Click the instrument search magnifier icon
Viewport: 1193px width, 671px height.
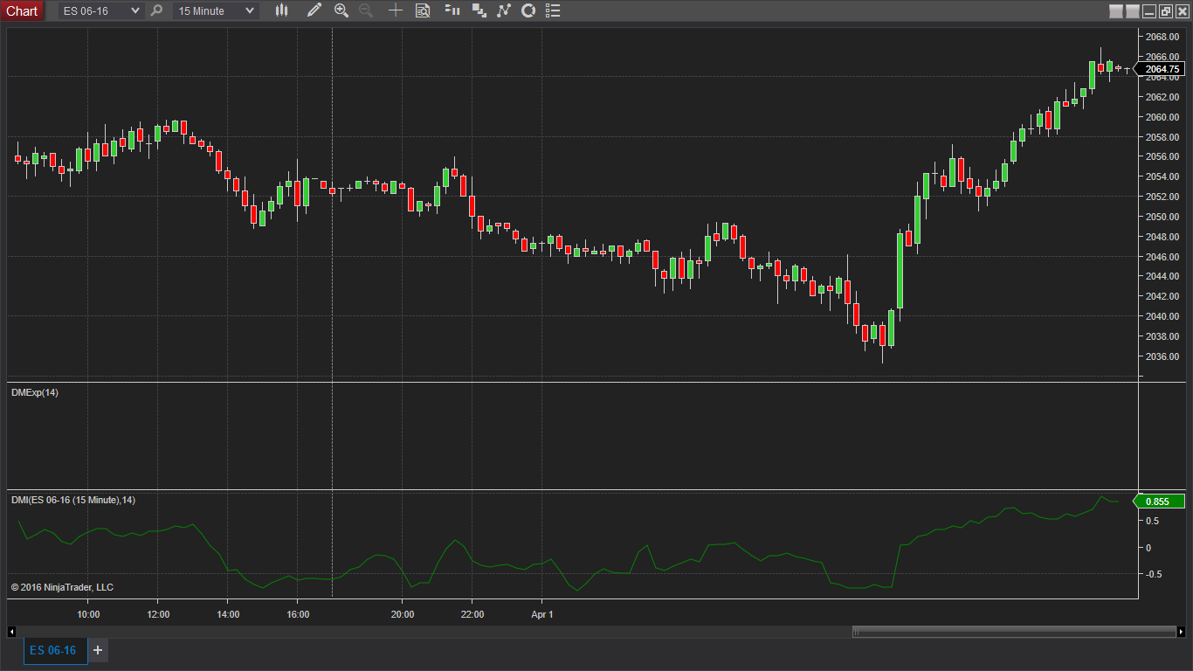coord(156,10)
